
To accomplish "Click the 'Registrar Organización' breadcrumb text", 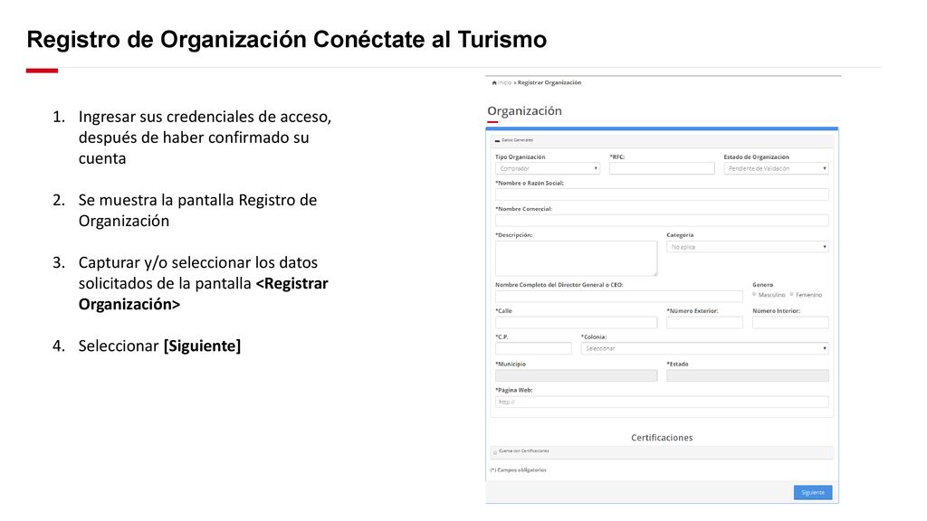I will 550,82.
